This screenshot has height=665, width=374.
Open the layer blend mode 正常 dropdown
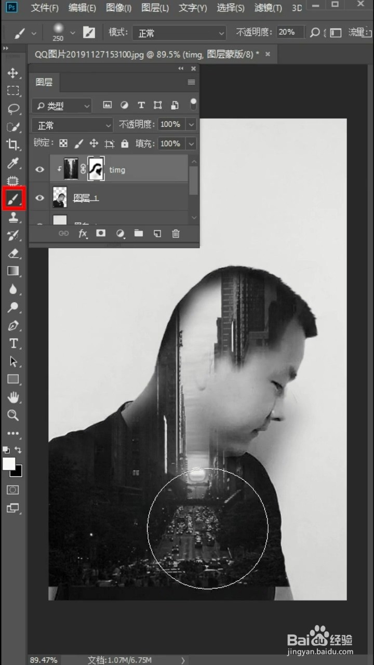click(72, 125)
